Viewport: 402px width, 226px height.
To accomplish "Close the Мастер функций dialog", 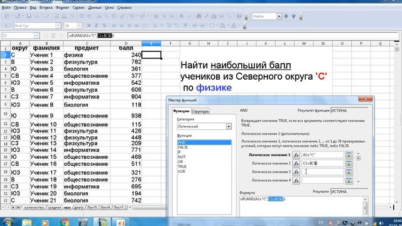I will tap(366, 99).
